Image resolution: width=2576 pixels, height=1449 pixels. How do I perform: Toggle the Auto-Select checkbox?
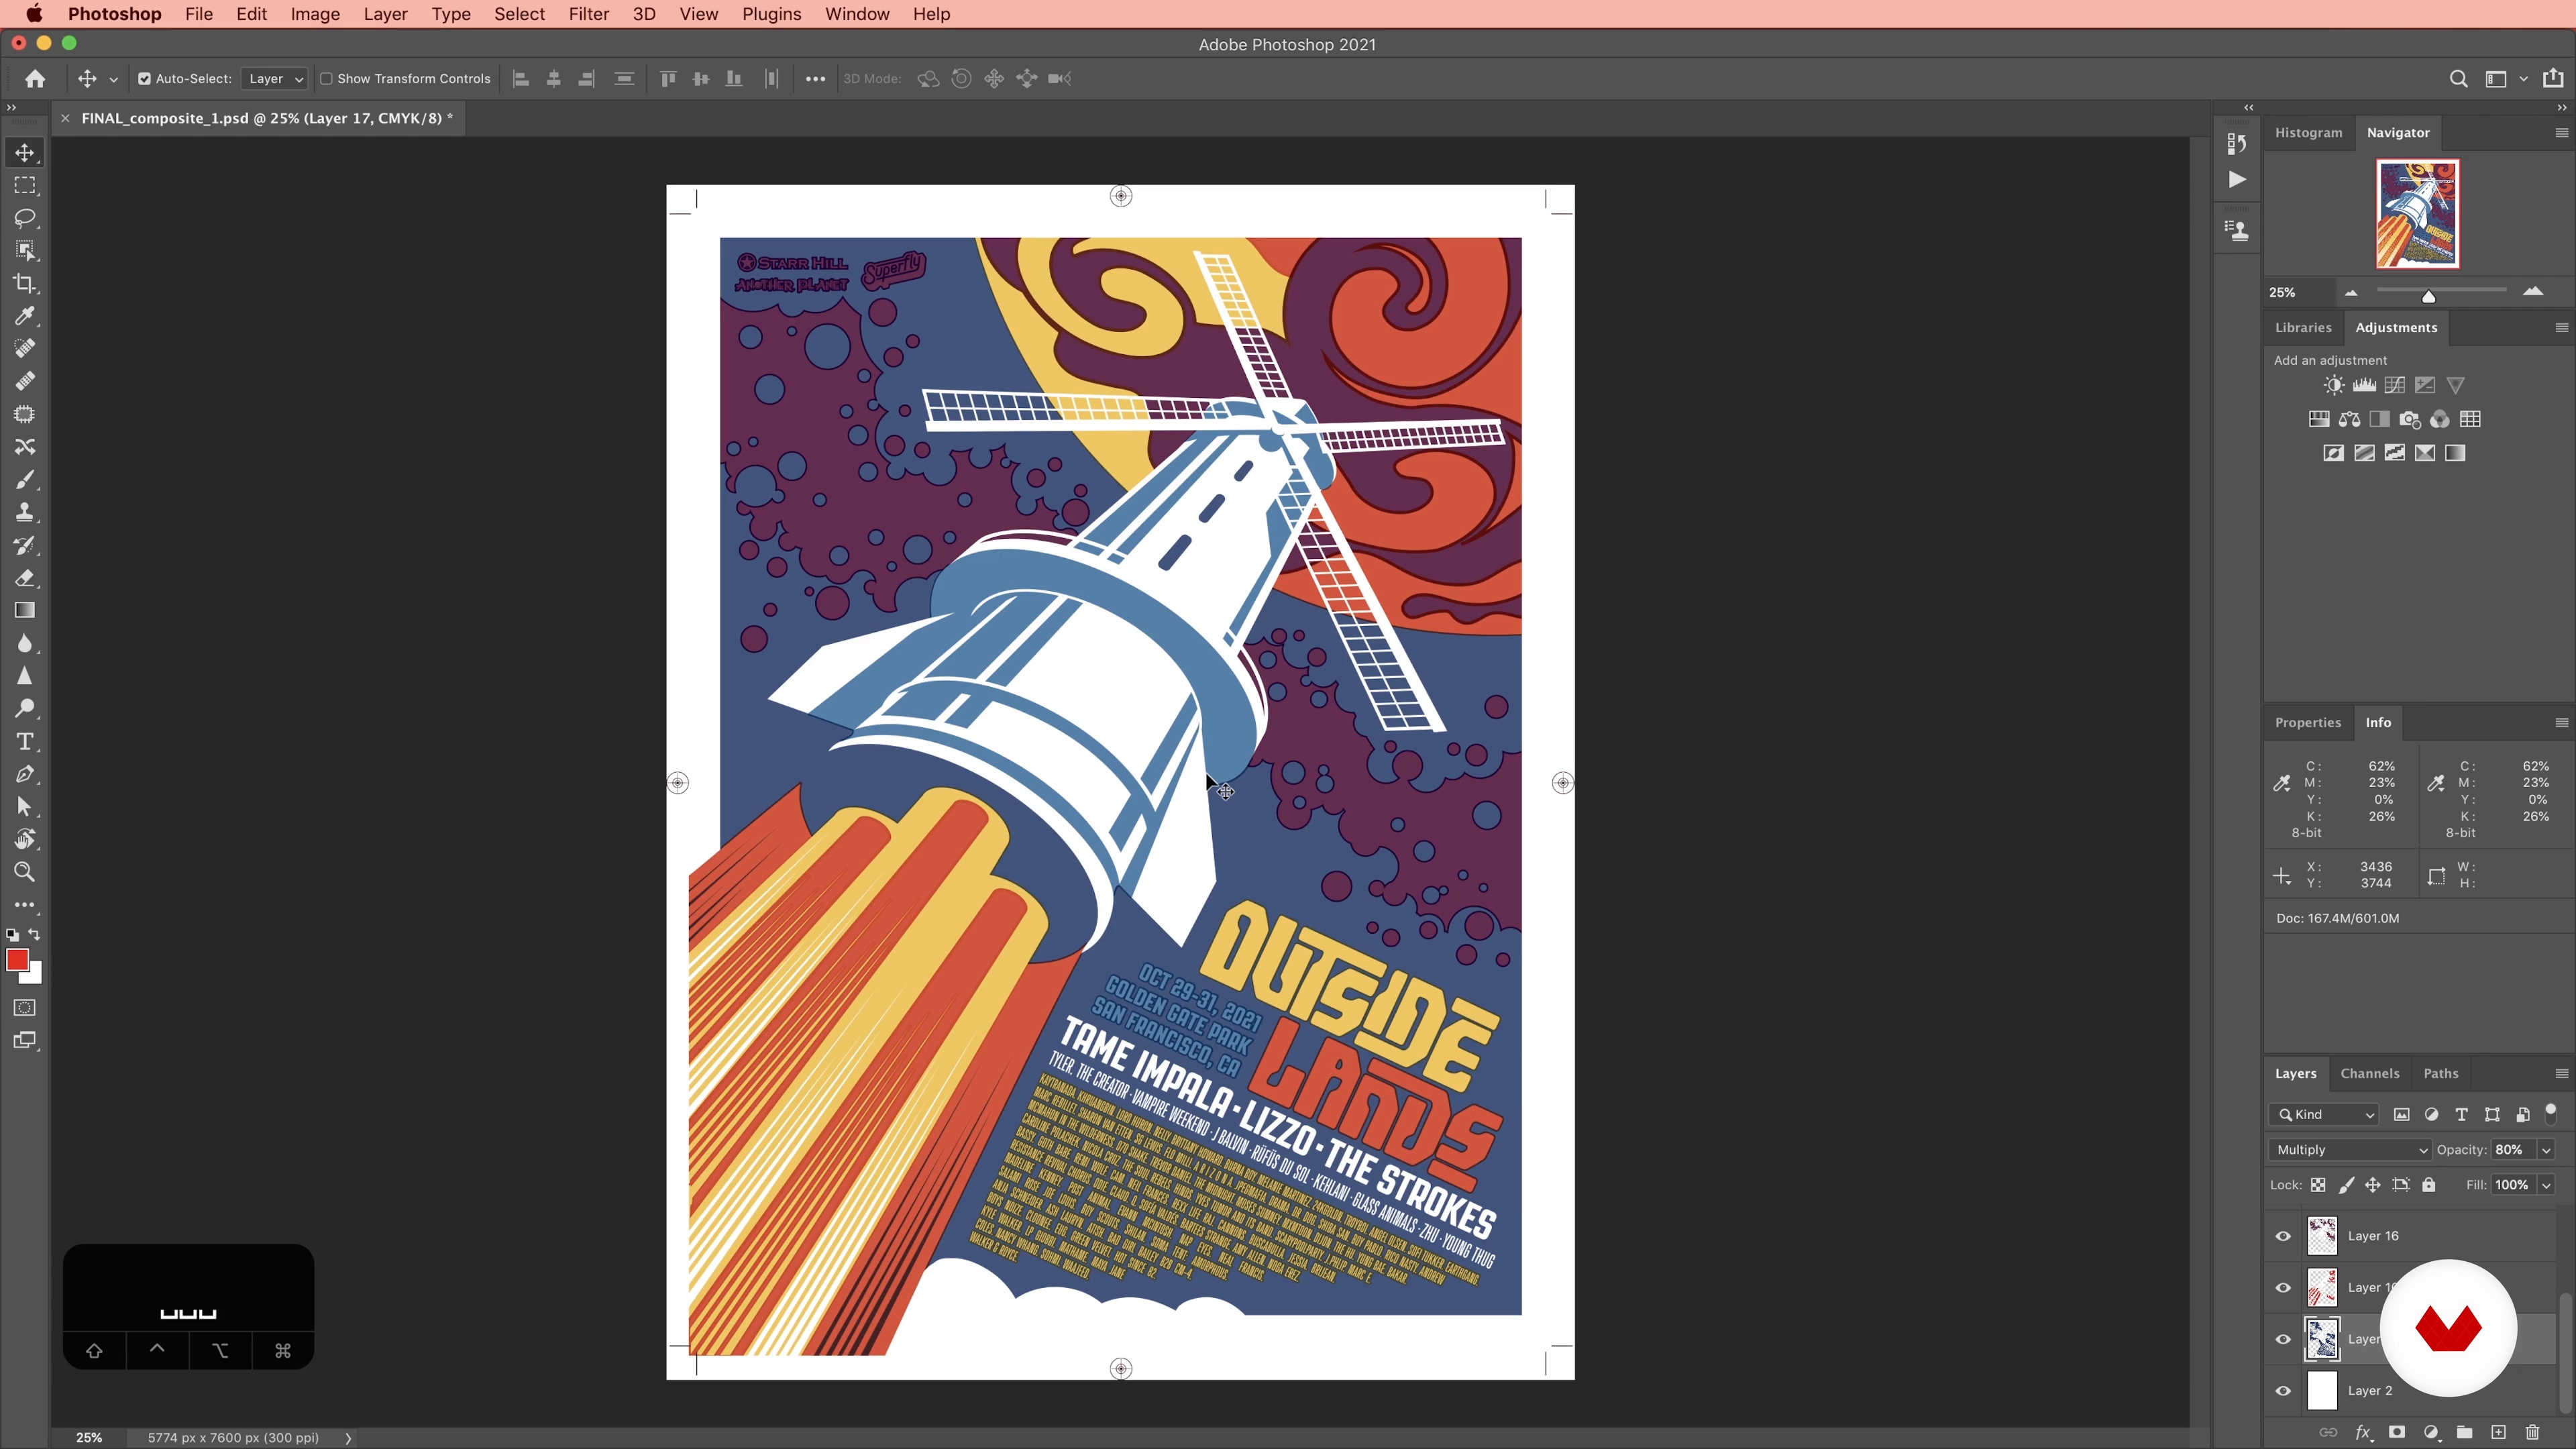click(x=144, y=79)
